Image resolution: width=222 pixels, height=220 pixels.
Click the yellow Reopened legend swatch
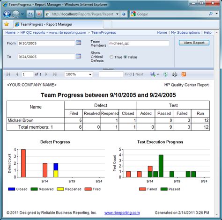[x=60, y=189]
